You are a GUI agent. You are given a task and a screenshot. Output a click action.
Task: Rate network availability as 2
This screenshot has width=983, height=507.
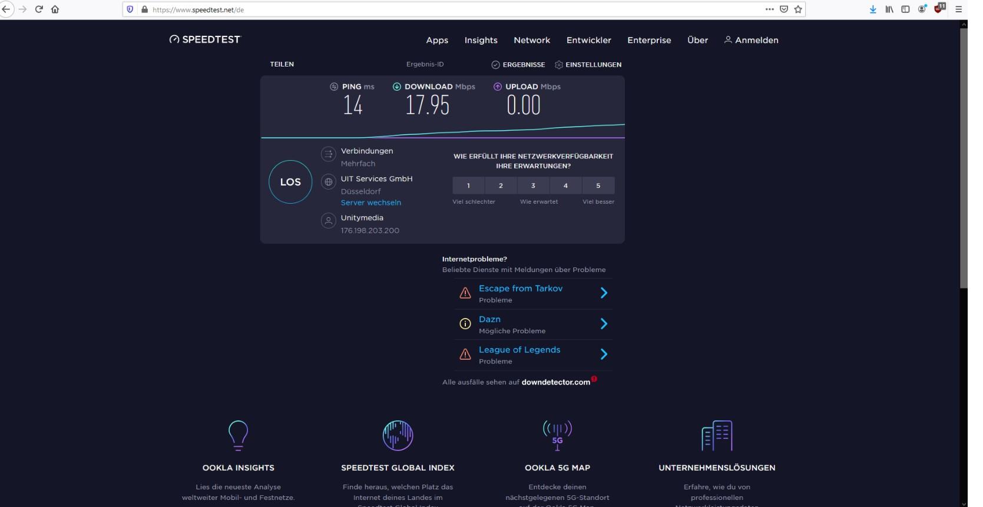(501, 185)
